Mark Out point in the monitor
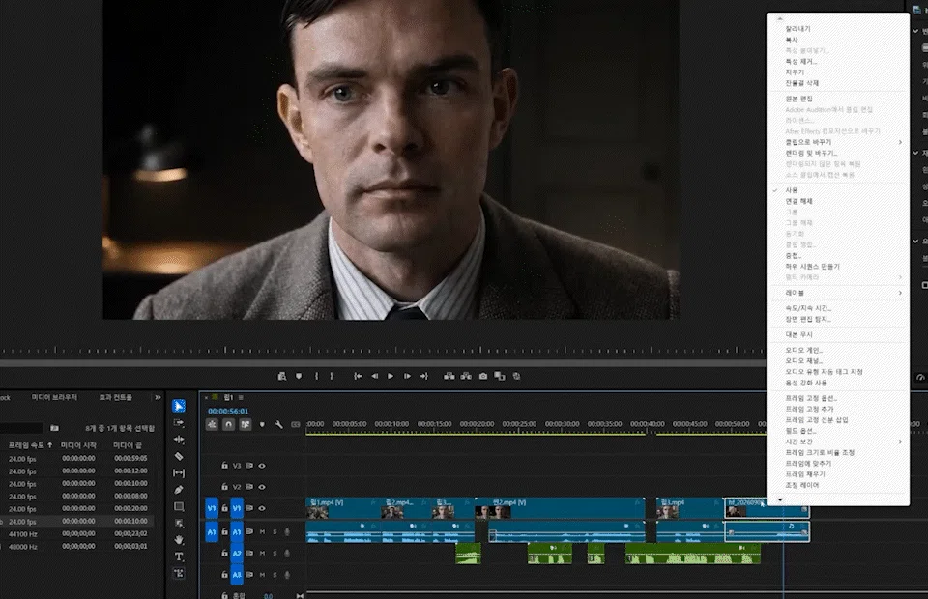 coord(332,376)
